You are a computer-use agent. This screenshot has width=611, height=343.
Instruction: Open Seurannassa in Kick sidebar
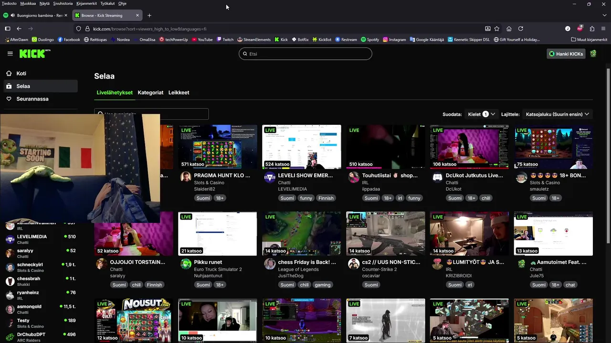pos(40,99)
